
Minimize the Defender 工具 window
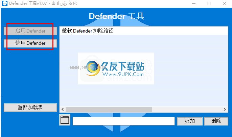coord(194,3)
